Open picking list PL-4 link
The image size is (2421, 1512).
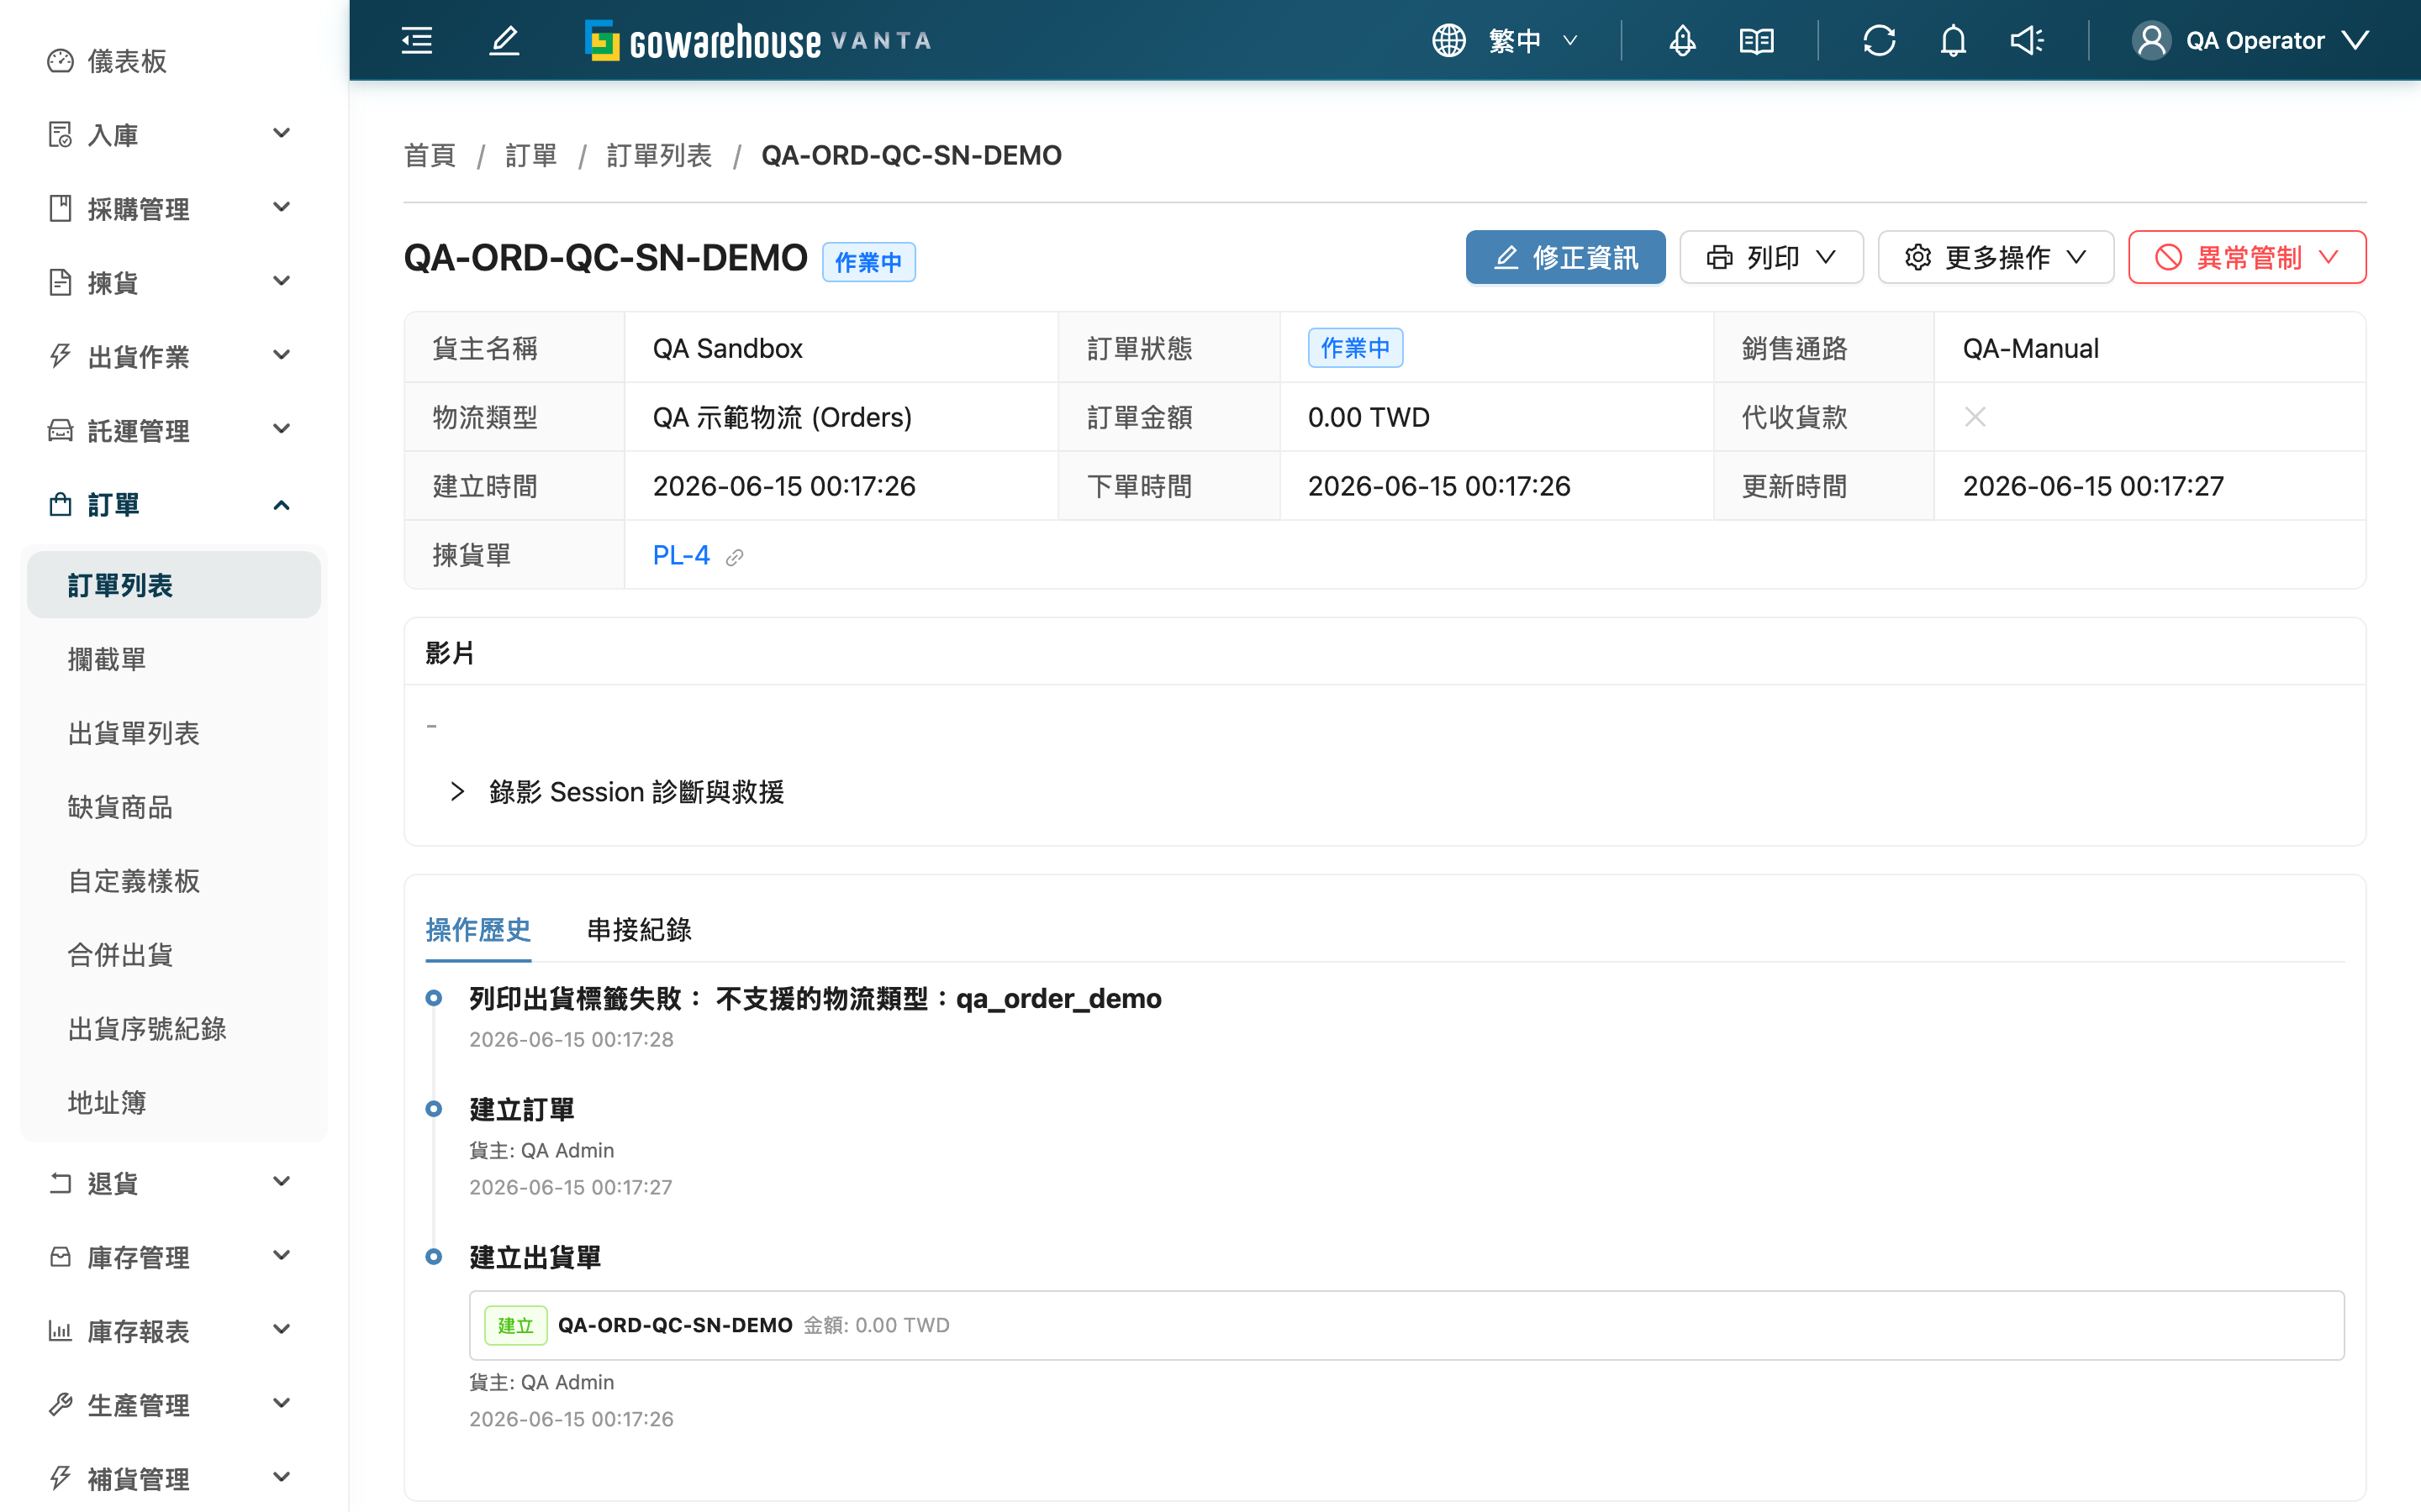click(x=680, y=555)
